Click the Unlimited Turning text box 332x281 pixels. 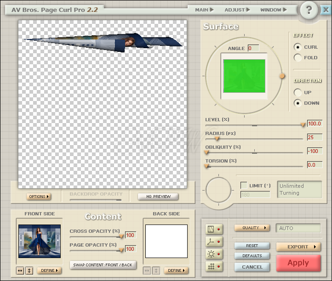(x=299, y=190)
